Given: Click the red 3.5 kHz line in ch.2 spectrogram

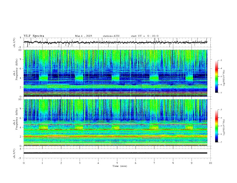Looking at the screenshot, I should pos(115,129).
